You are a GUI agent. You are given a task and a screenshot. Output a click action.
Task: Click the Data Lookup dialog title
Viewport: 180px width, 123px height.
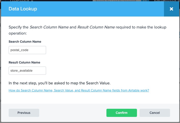click(x=23, y=9)
